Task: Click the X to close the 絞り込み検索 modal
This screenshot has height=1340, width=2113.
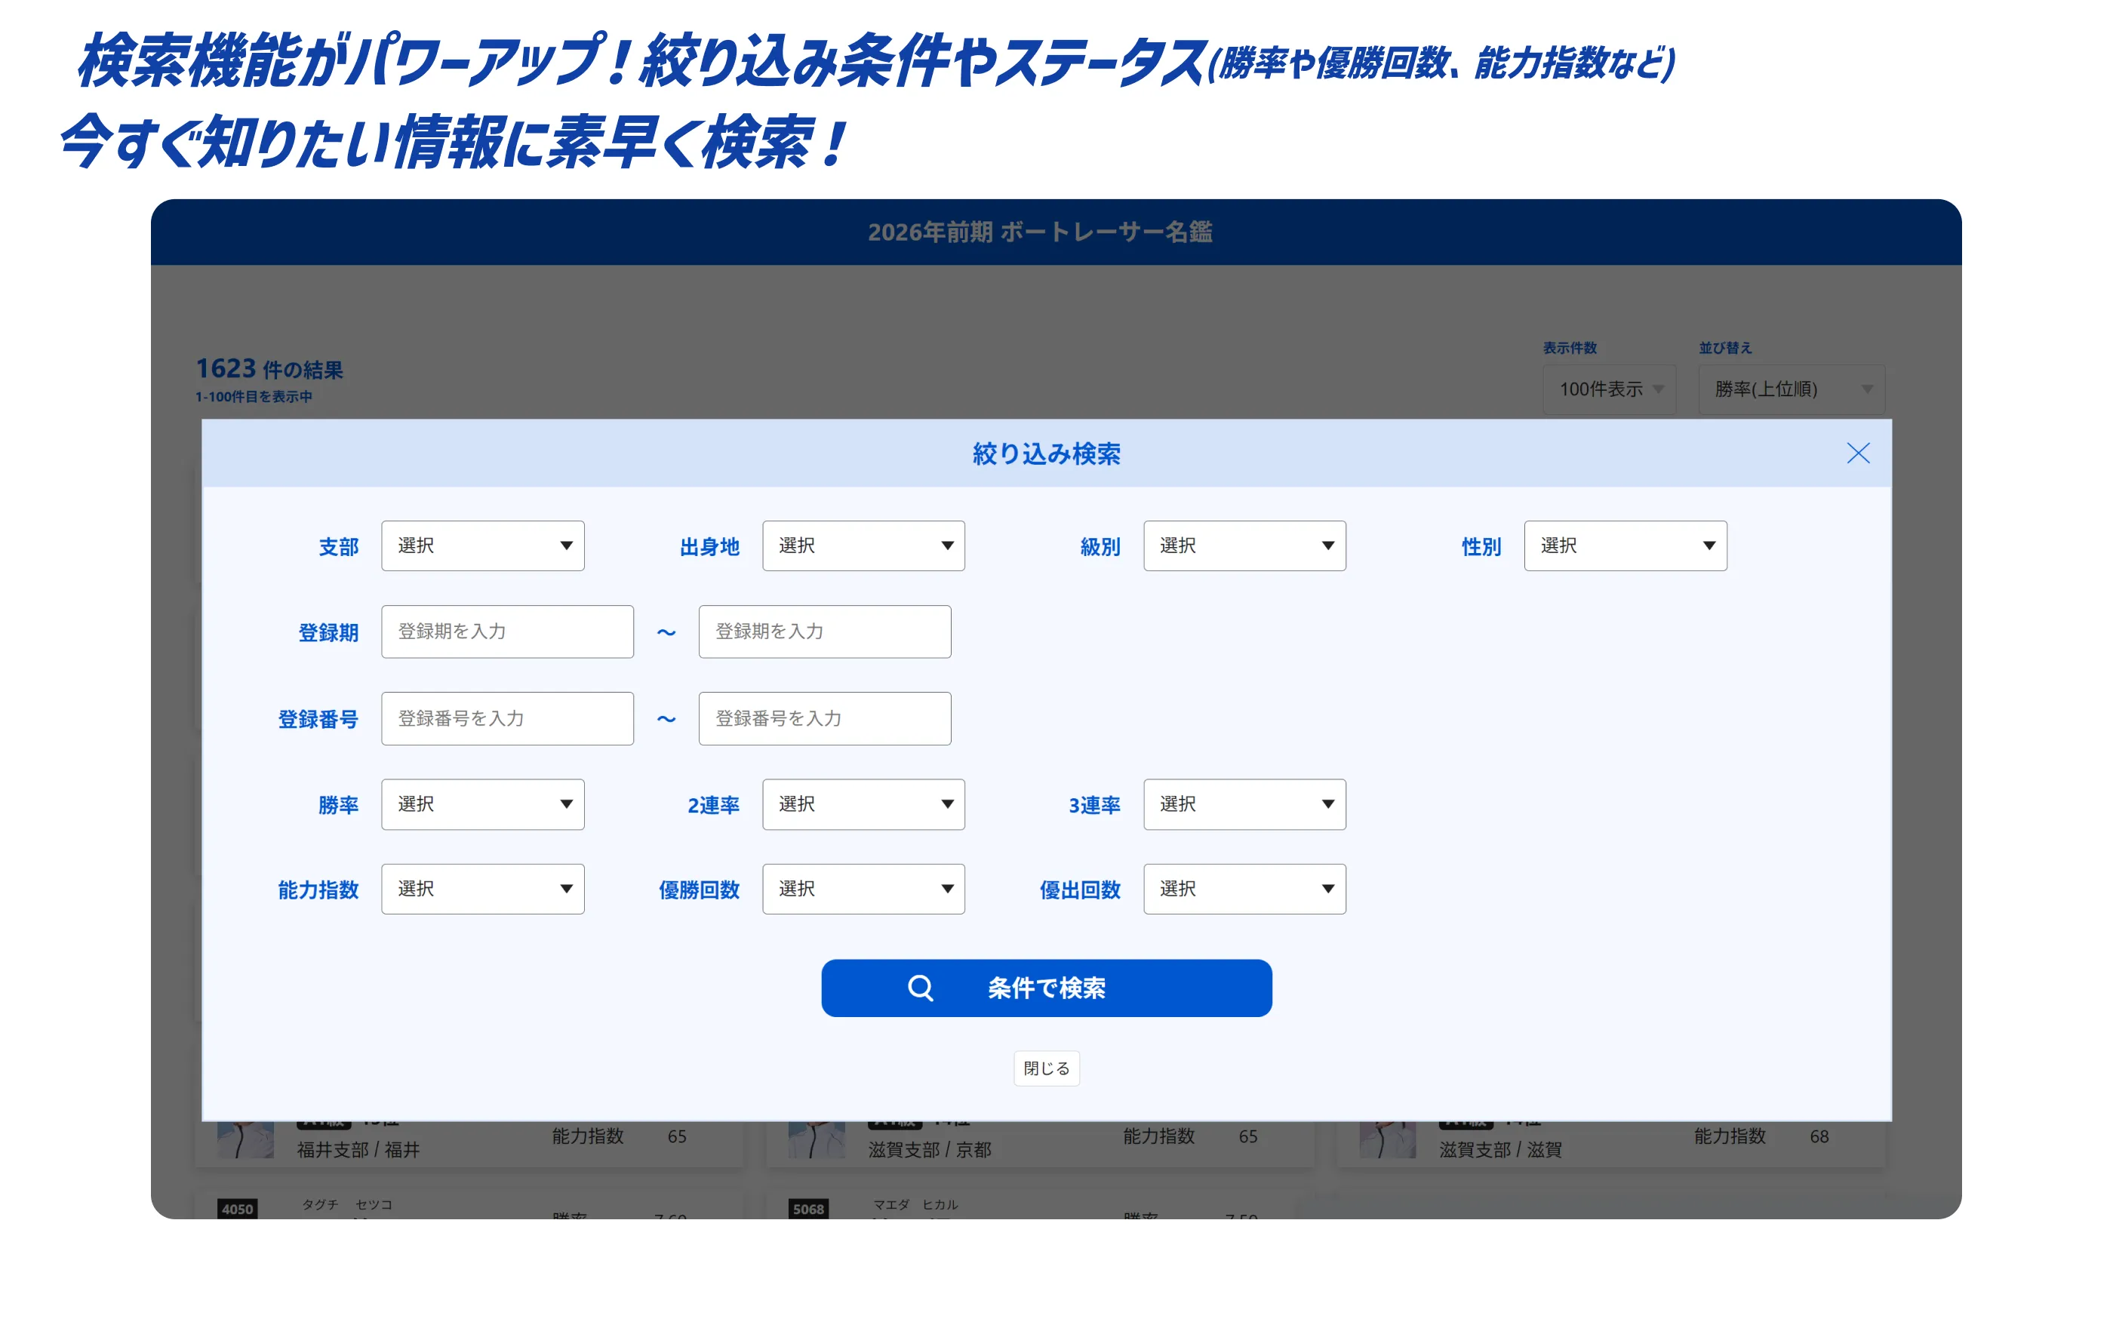Action: (x=1858, y=453)
